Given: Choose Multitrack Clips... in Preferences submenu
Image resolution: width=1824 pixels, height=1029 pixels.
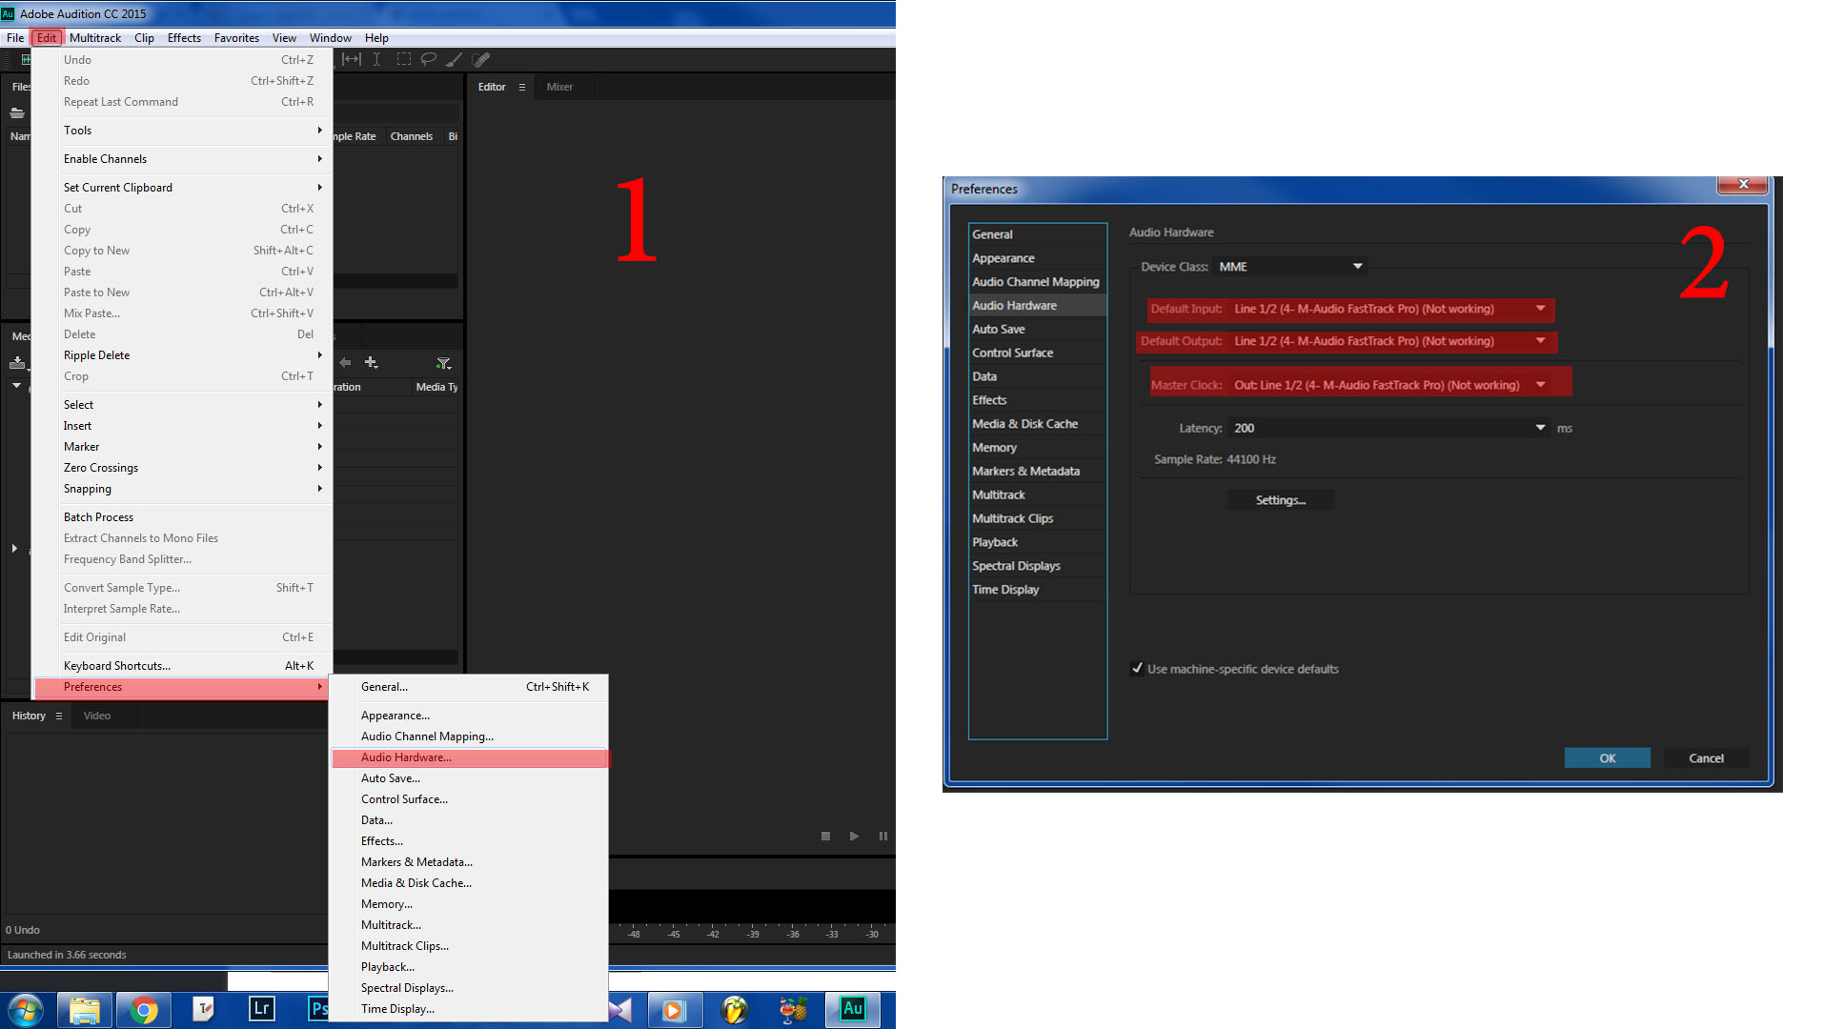Looking at the screenshot, I should 470,946.
